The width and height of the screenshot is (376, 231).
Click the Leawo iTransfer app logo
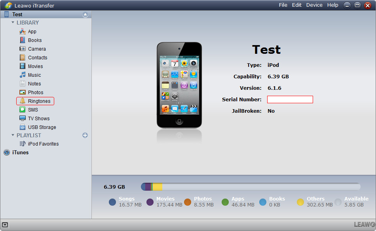pyautogui.click(x=8, y=5)
